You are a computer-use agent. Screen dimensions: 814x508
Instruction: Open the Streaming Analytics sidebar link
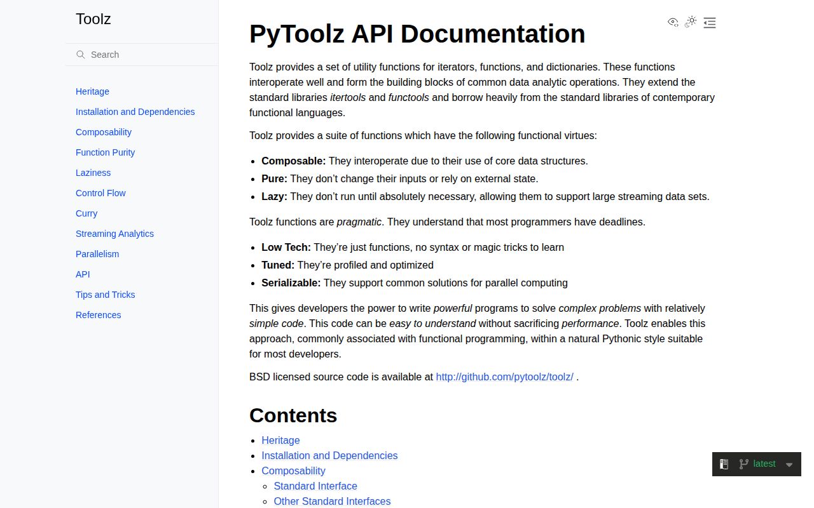click(114, 234)
